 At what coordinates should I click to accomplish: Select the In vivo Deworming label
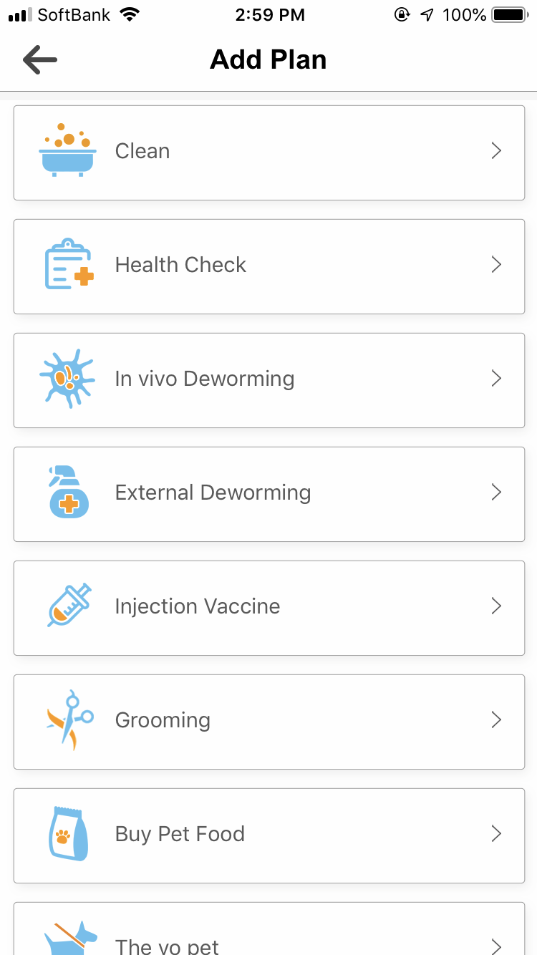click(x=205, y=379)
